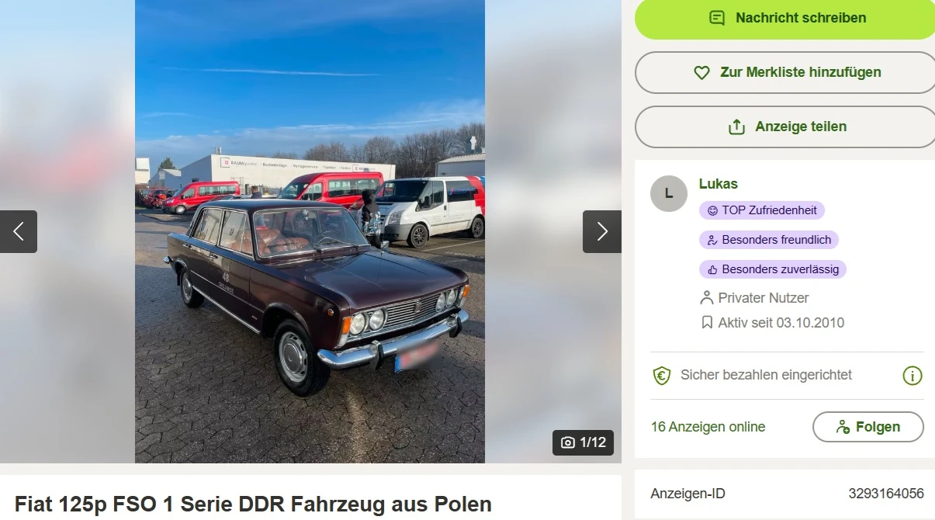Viewport: 935px width, 520px height.
Task: Add listing via Zur Merkliste hinzufügen
Action: [x=785, y=72]
